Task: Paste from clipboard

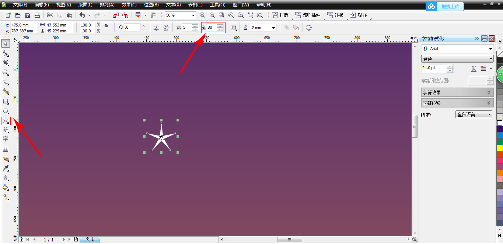Action: [x=69, y=15]
